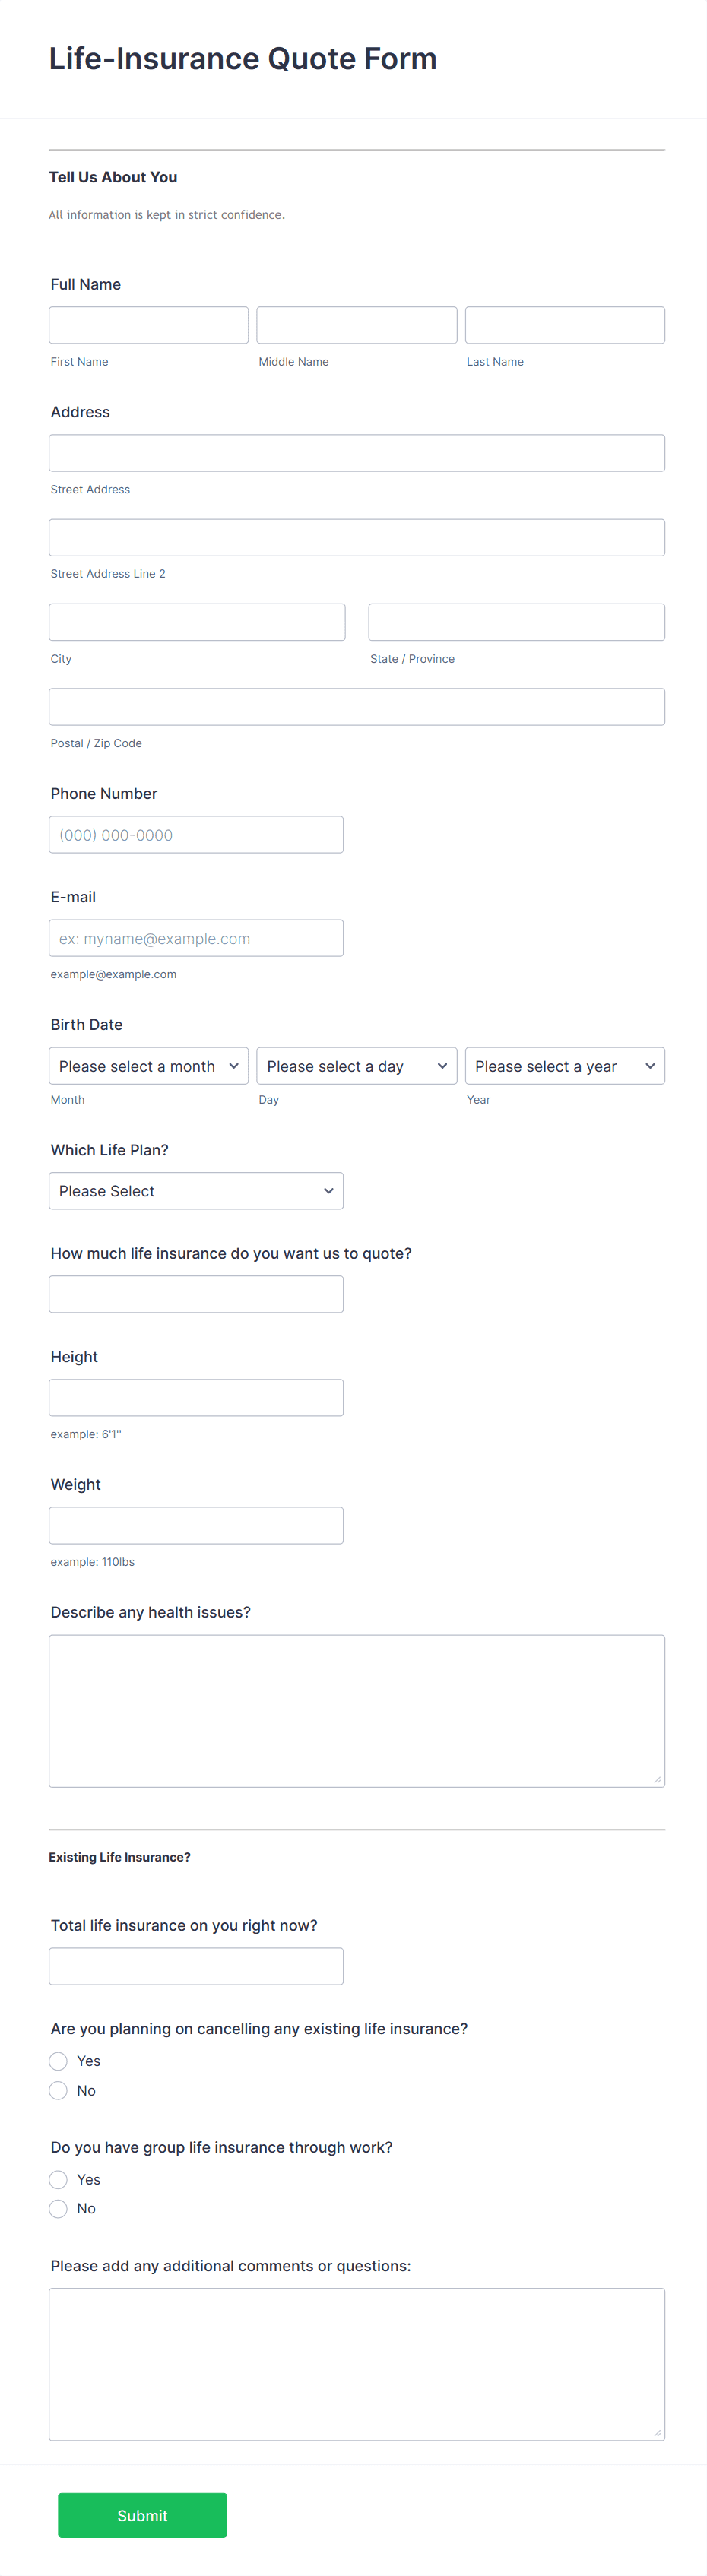
Task: Click the Last Name input field
Action: (x=564, y=324)
